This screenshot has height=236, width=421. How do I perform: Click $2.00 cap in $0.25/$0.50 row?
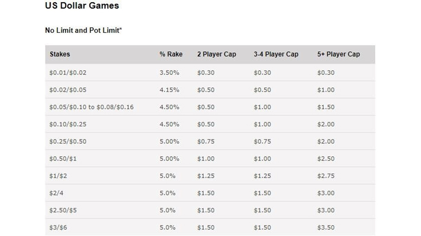pos(326,141)
